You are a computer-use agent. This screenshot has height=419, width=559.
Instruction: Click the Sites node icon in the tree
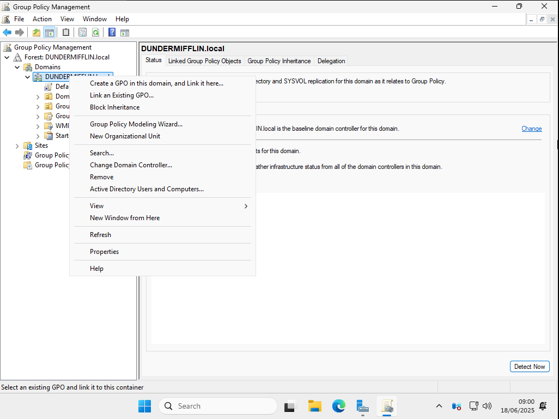[x=28, y=145]
